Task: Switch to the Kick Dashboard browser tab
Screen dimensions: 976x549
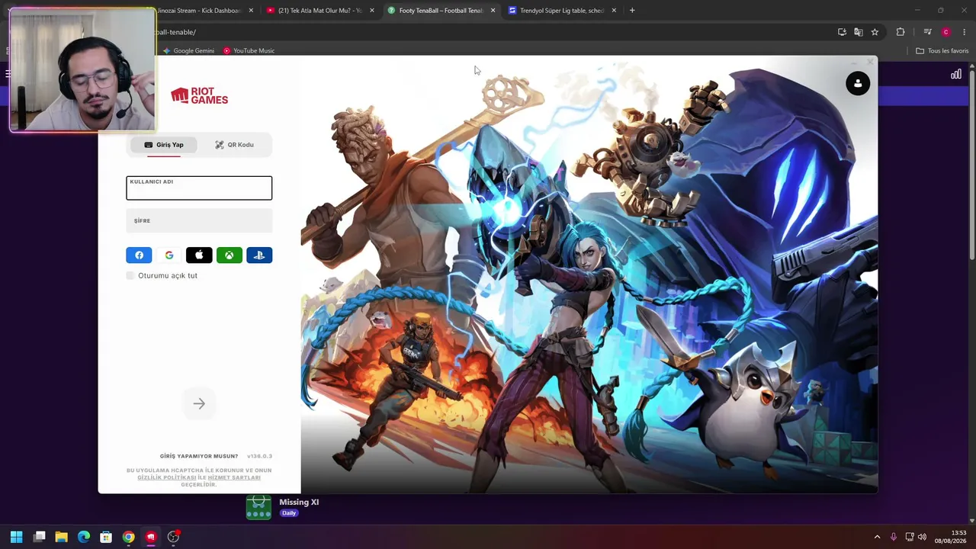Action: click(x=198, y=11)
